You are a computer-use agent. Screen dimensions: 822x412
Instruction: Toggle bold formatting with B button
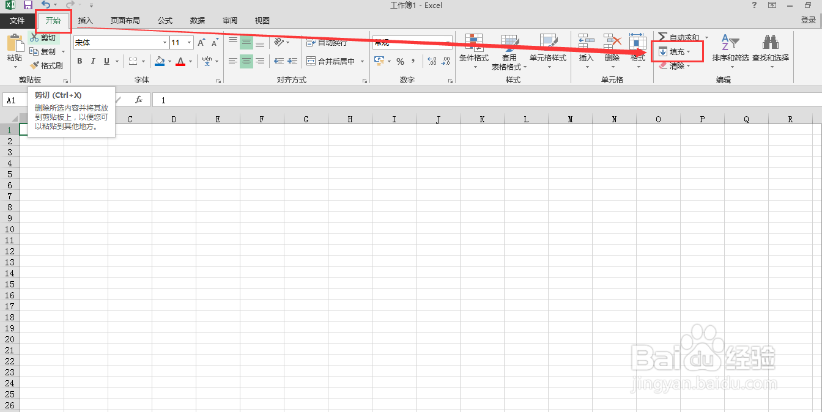click(x=79, y=61)
